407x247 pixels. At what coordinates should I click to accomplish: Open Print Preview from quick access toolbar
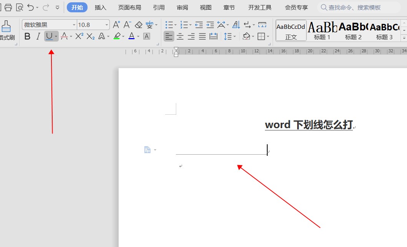point(20,7)
